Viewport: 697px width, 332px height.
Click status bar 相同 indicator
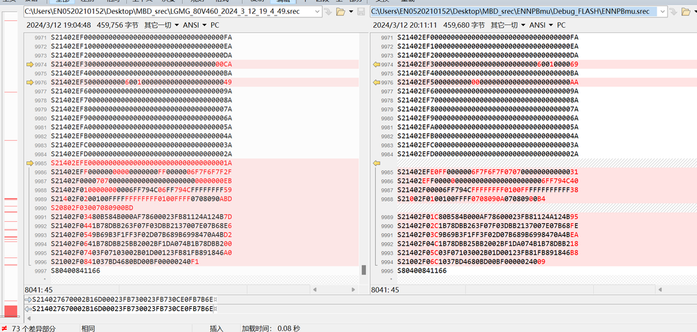click(88, 329)
